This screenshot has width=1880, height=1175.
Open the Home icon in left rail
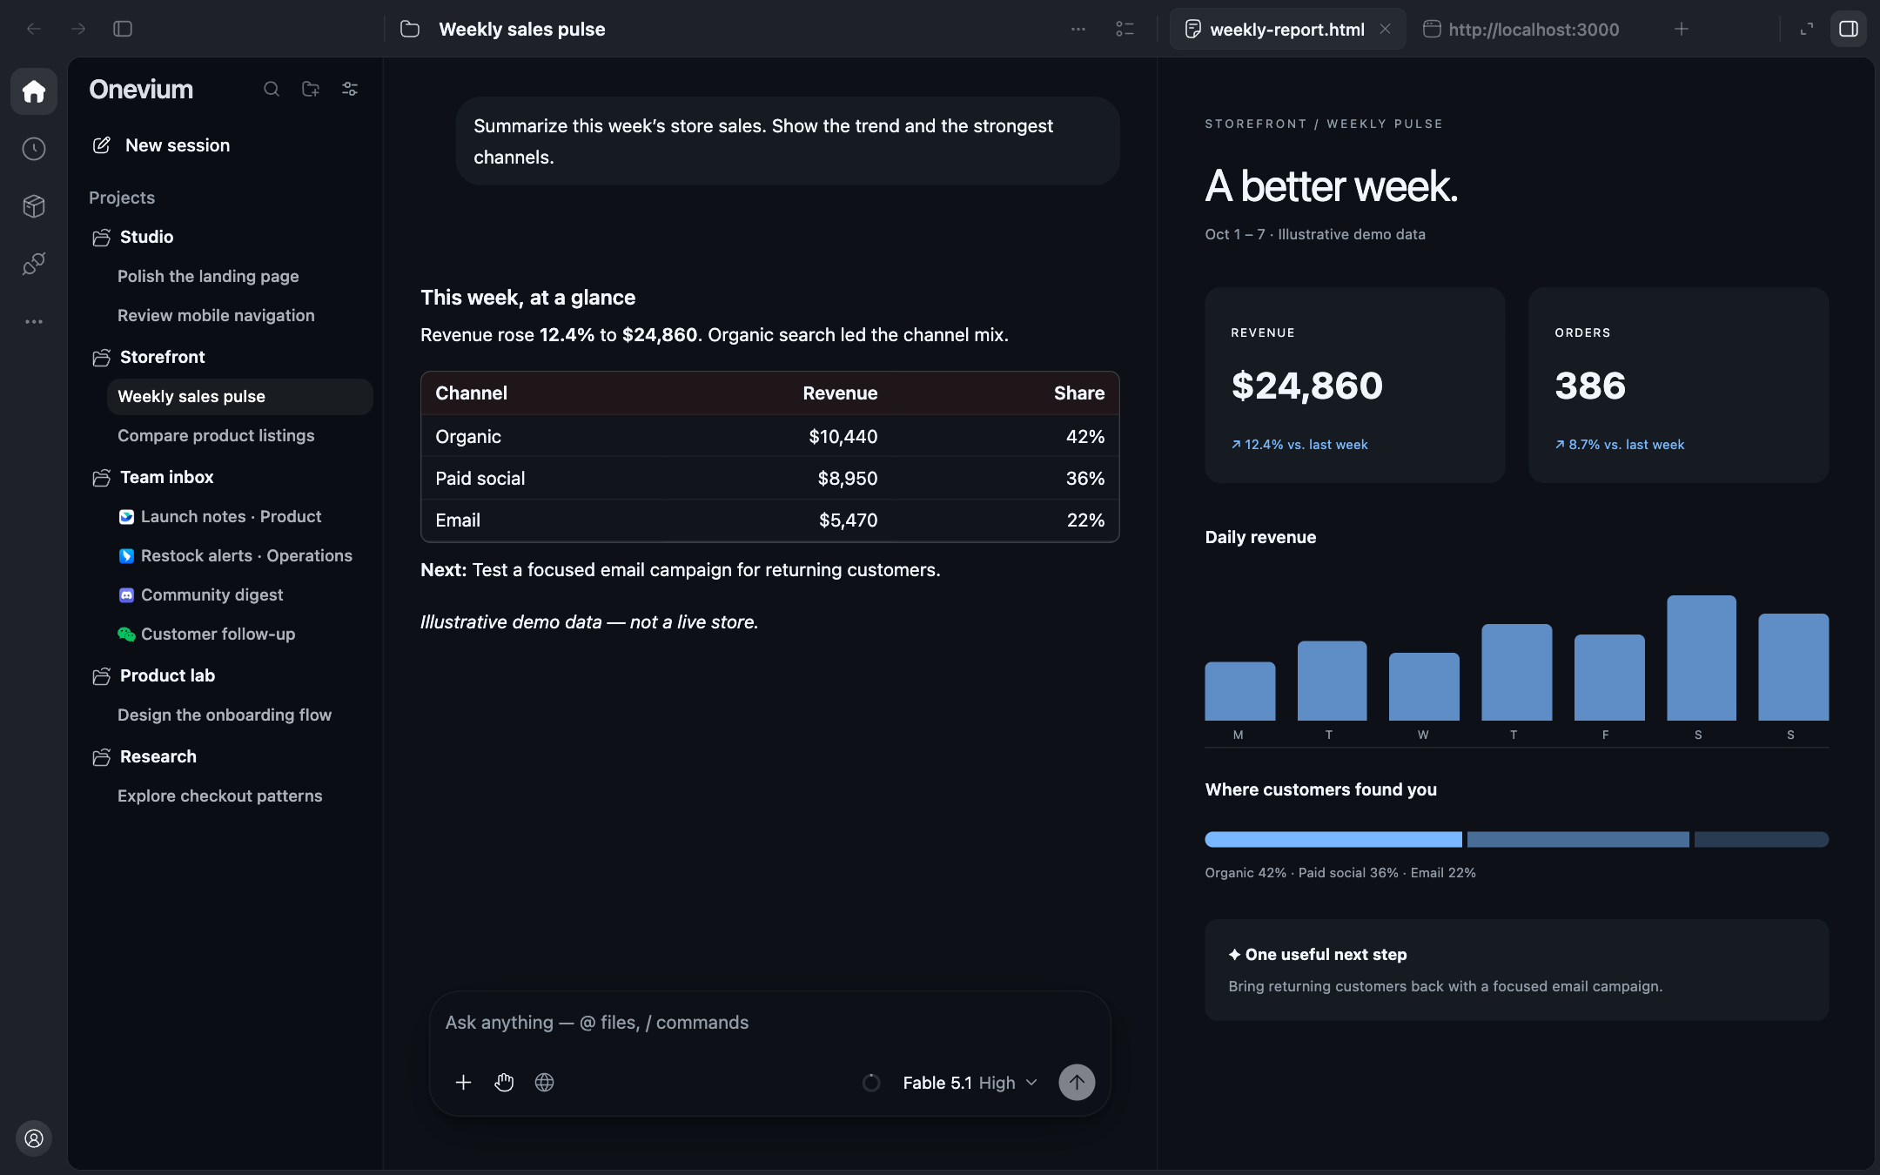[x=34, y=91]
